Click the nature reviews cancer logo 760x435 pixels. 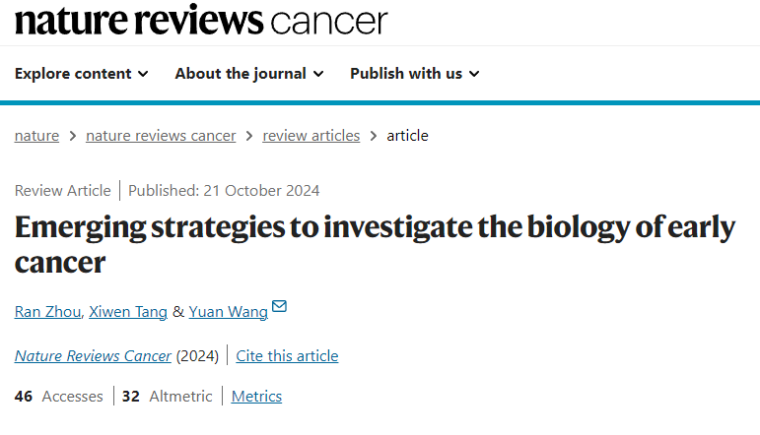201,21
